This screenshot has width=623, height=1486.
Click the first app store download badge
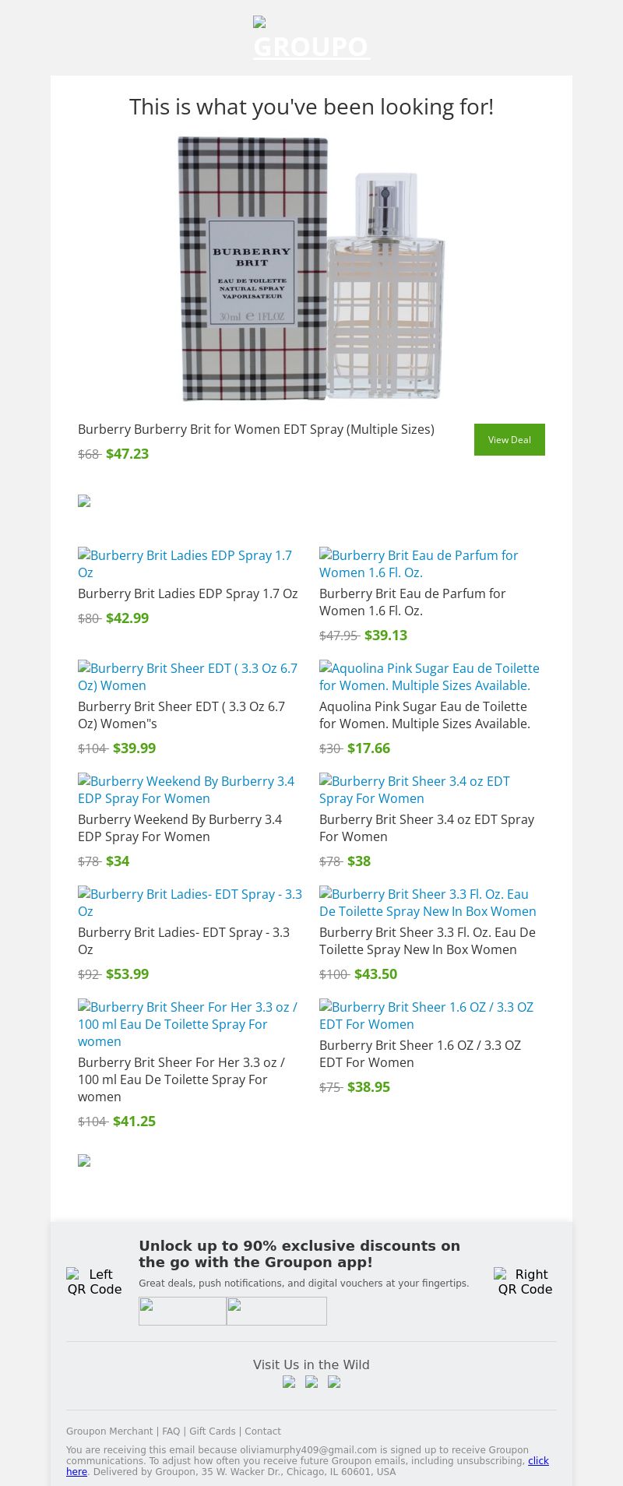pos(182,1311)
